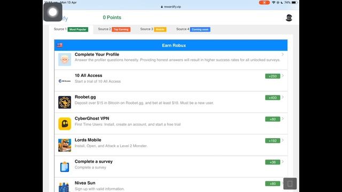
Task: Click the Wi-Fi status icon
Action: pyautogui.click(x=274, y=3)
